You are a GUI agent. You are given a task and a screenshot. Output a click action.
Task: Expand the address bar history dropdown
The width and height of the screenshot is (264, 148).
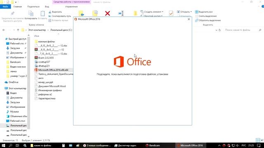[216, 30]
